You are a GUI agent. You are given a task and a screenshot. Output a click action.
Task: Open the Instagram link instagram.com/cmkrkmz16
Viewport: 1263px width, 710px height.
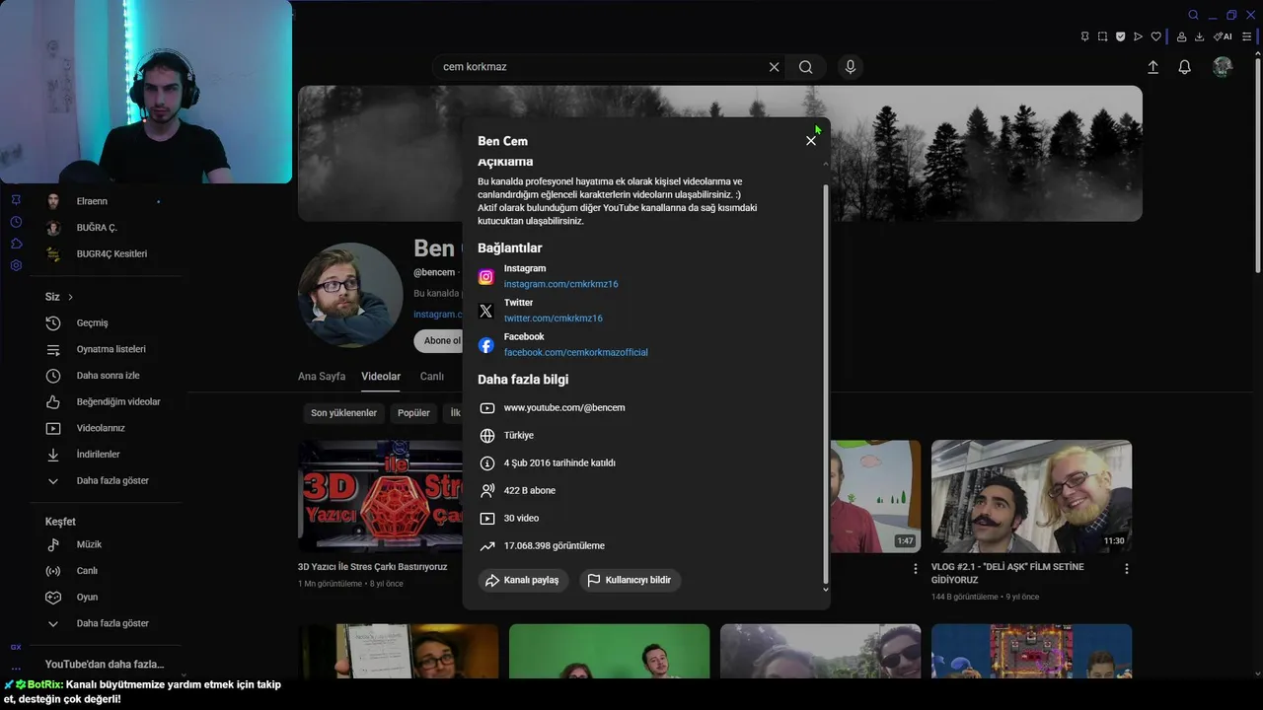560,284
